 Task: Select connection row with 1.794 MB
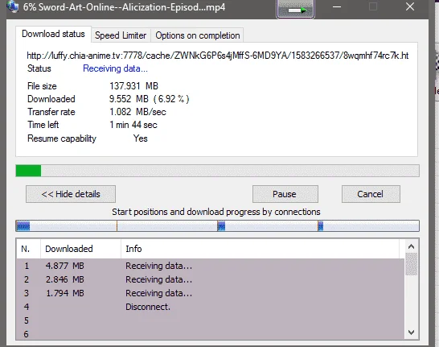(x=211, y=293)
